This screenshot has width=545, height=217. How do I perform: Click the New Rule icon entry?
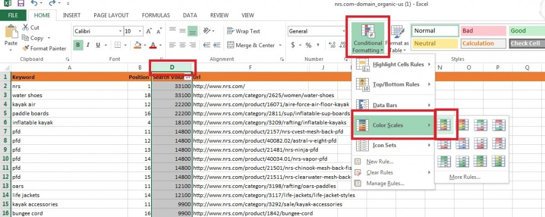(358, 161)
